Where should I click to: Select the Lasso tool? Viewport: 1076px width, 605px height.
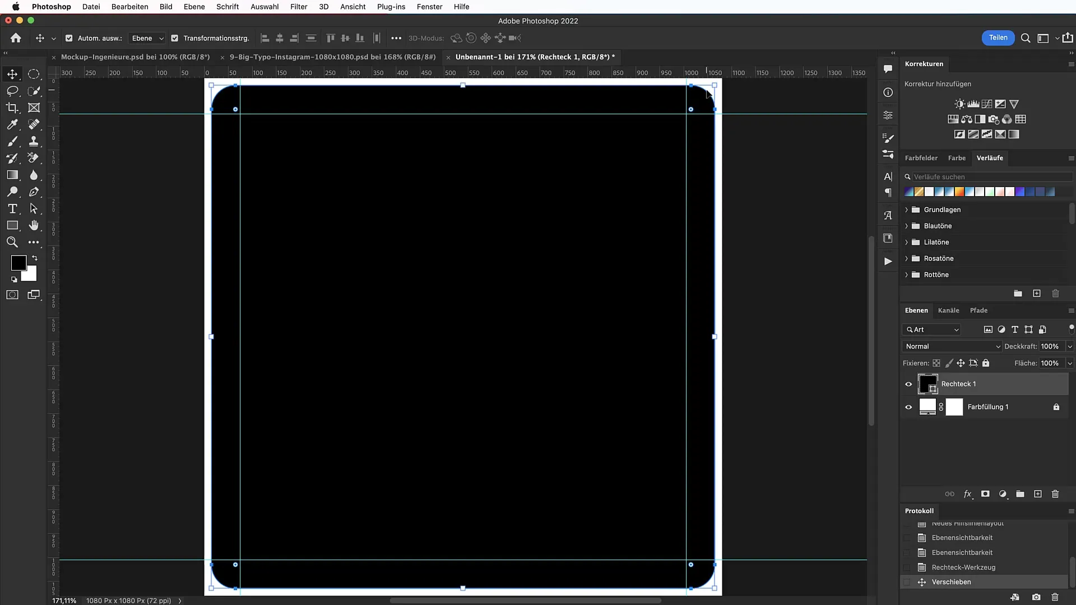coord(12,91)
